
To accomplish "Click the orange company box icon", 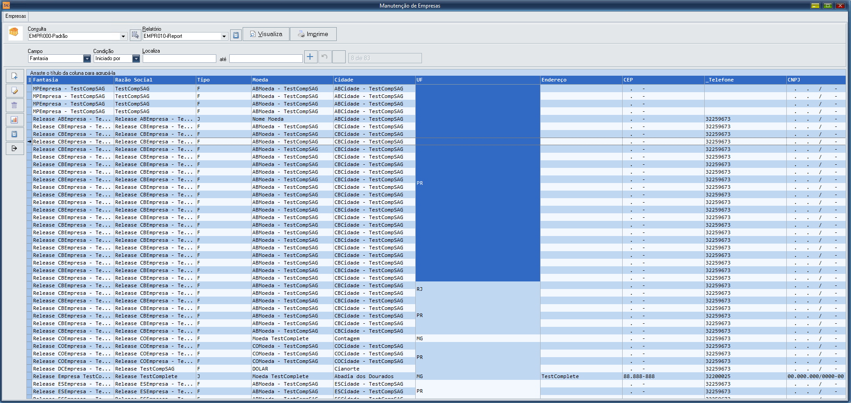I will pos(14,33).
